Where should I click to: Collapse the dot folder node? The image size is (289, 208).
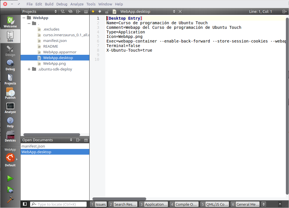(29, 23)
